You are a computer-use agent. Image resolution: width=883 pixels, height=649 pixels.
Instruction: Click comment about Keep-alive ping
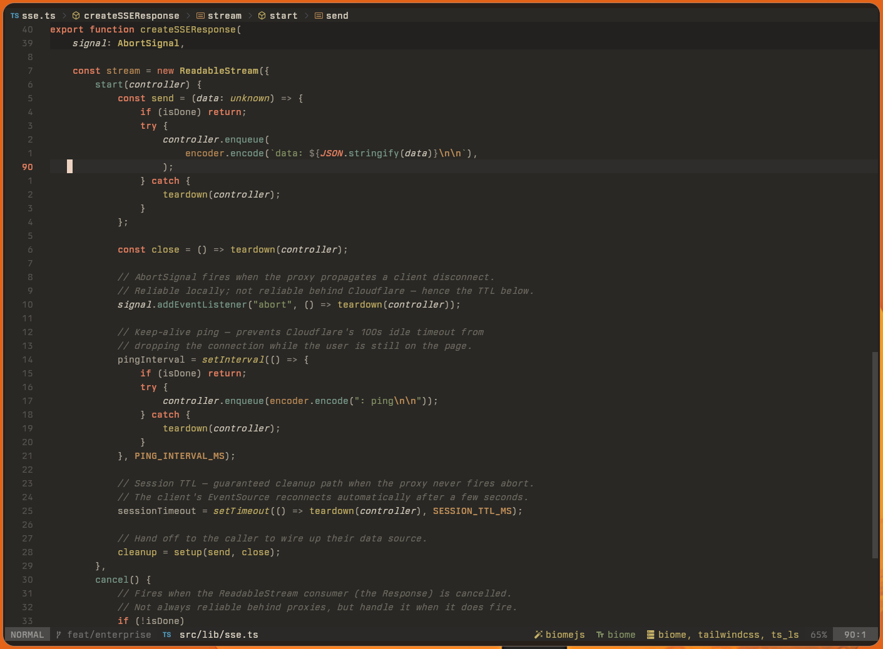click(300, 332)
